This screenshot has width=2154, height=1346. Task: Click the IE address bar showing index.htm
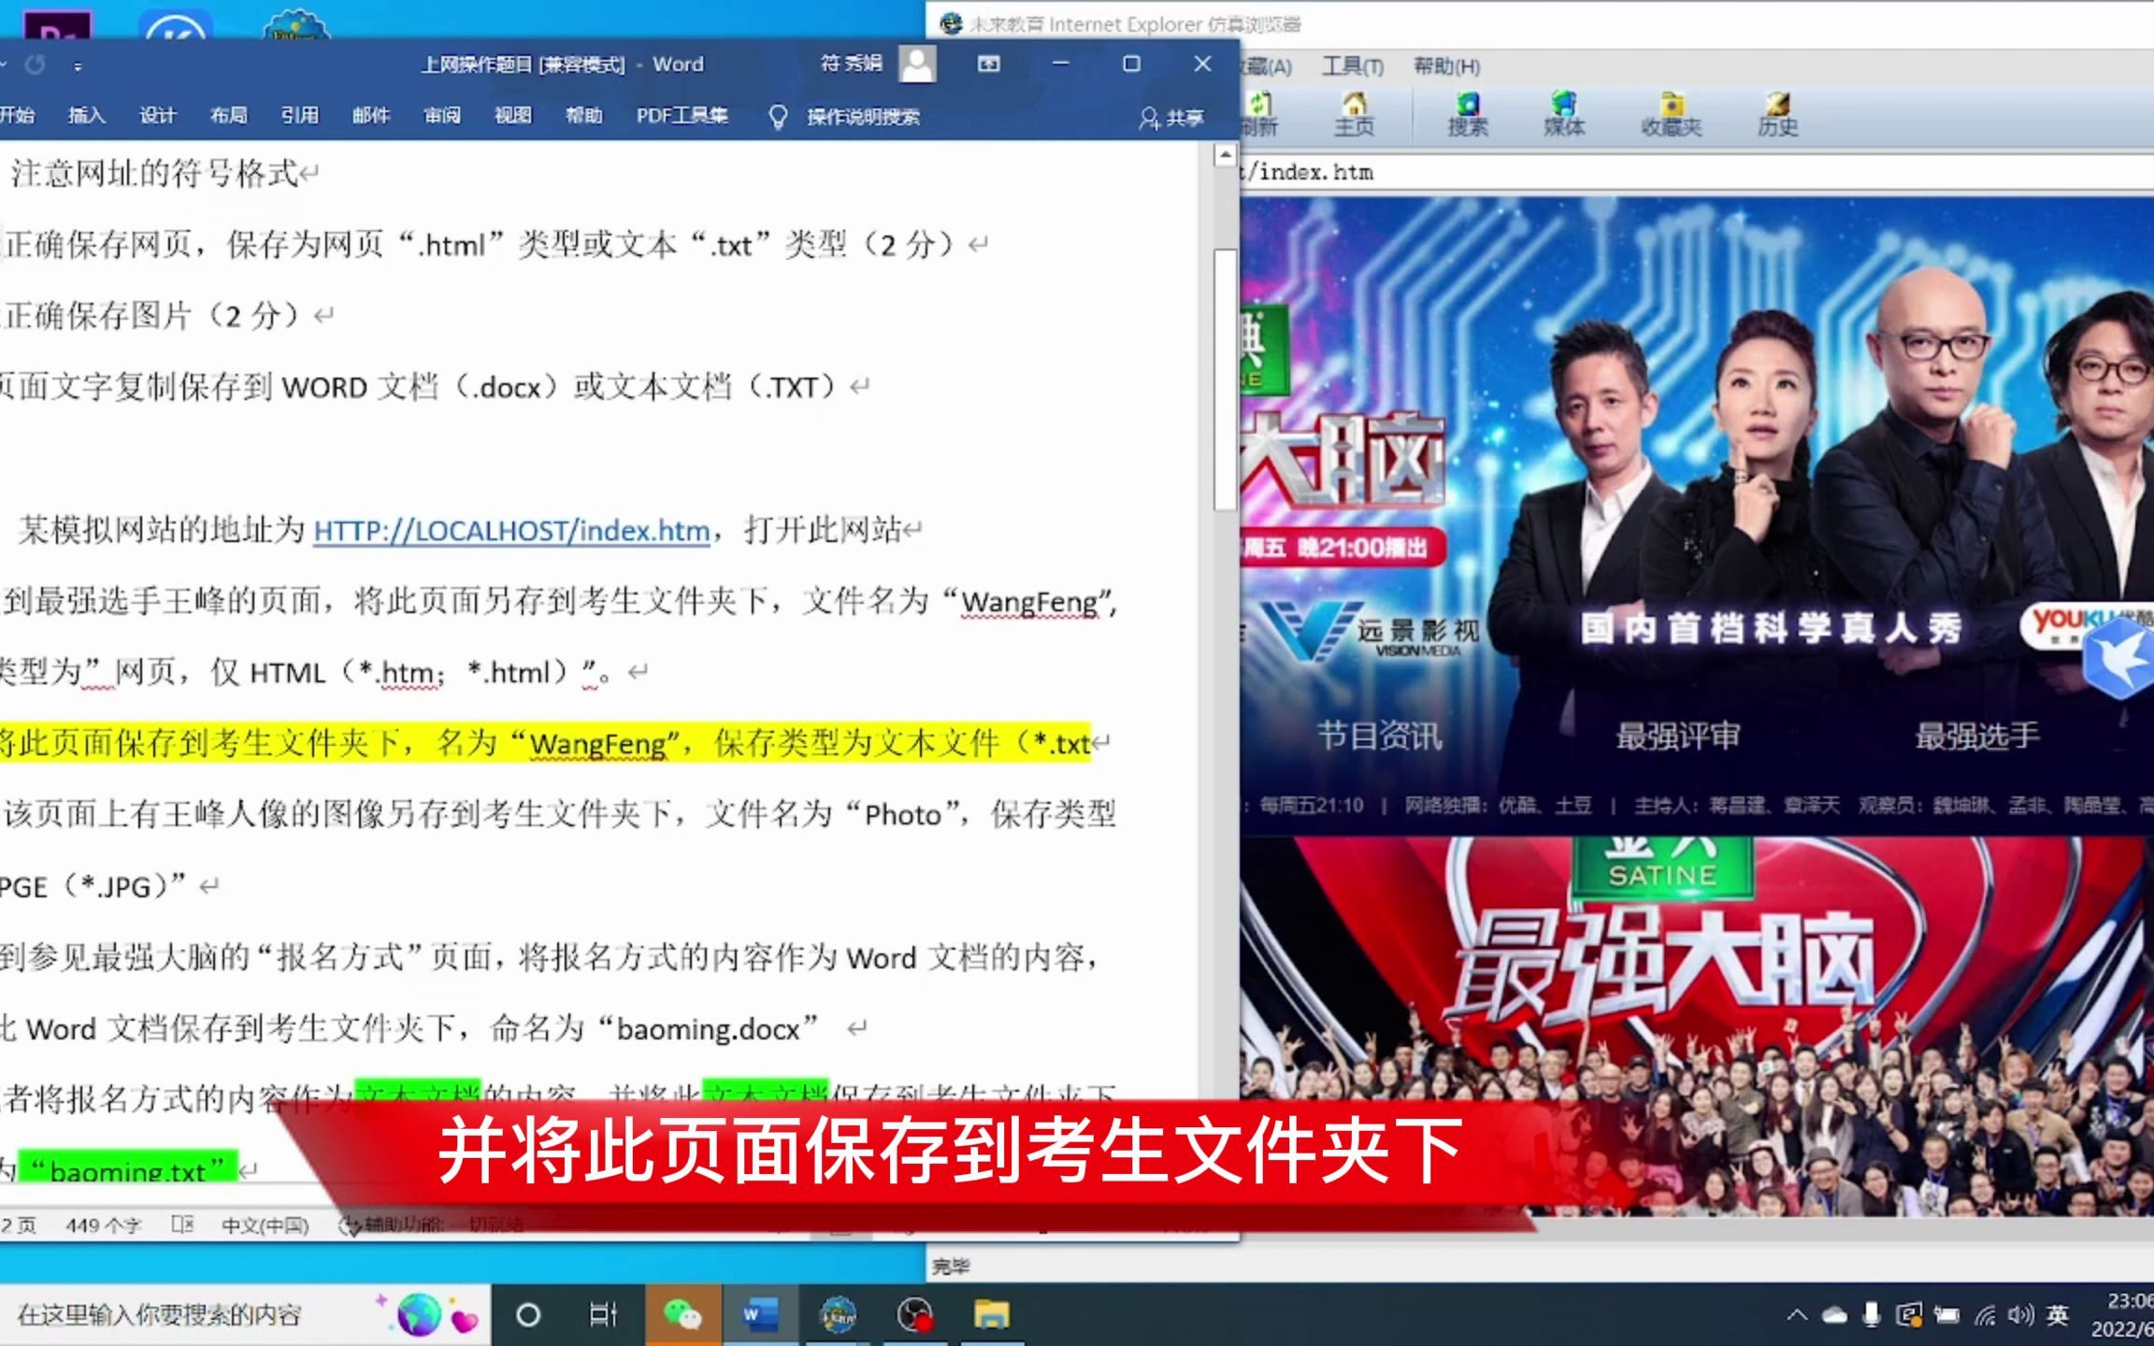(1697, 172)
